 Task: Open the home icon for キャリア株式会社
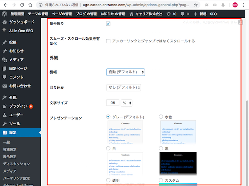coord(132,14)
